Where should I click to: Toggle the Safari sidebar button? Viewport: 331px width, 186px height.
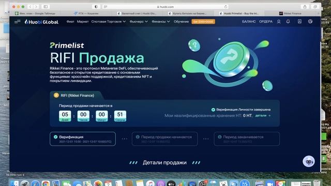click(46, 7)
